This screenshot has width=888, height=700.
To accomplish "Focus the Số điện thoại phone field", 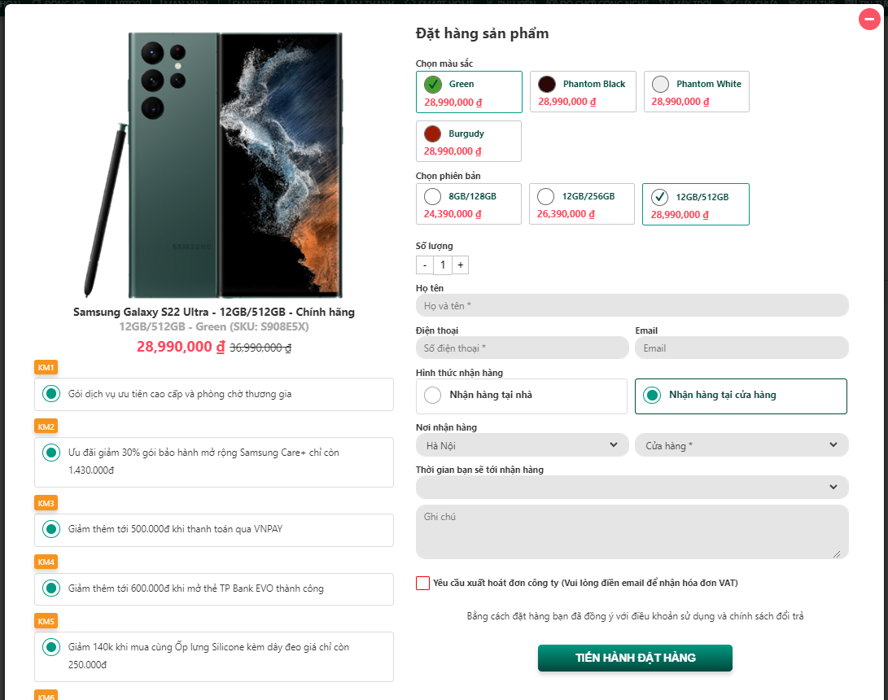I will tap(522, 348).
